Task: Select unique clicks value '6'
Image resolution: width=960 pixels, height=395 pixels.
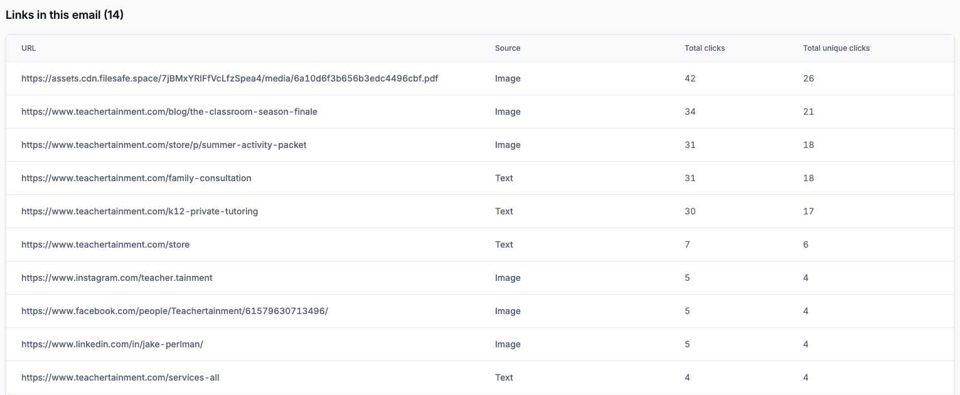Action: point(806,245)
